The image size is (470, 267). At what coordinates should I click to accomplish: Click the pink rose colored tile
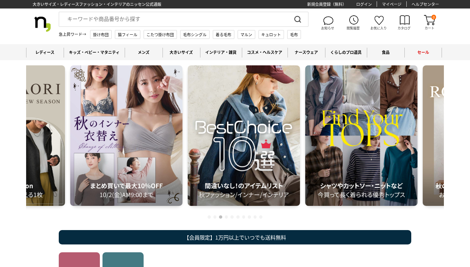tap(79, 260)
